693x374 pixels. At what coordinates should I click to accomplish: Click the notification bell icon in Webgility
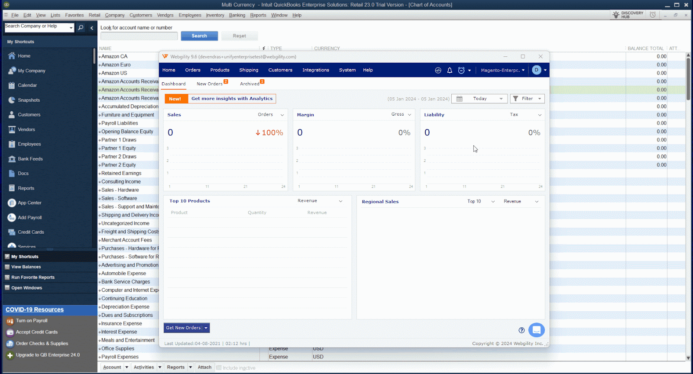point(450,70)
